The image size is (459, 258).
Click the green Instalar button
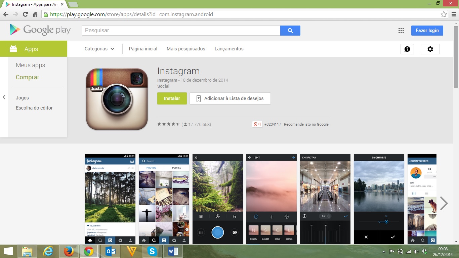[x=172, y=98]
